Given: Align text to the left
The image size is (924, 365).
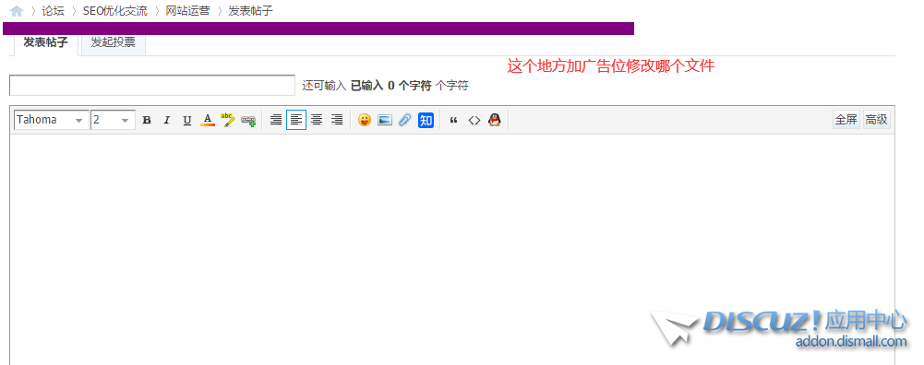Looking at the screenshot, I should tap(296, 120).
